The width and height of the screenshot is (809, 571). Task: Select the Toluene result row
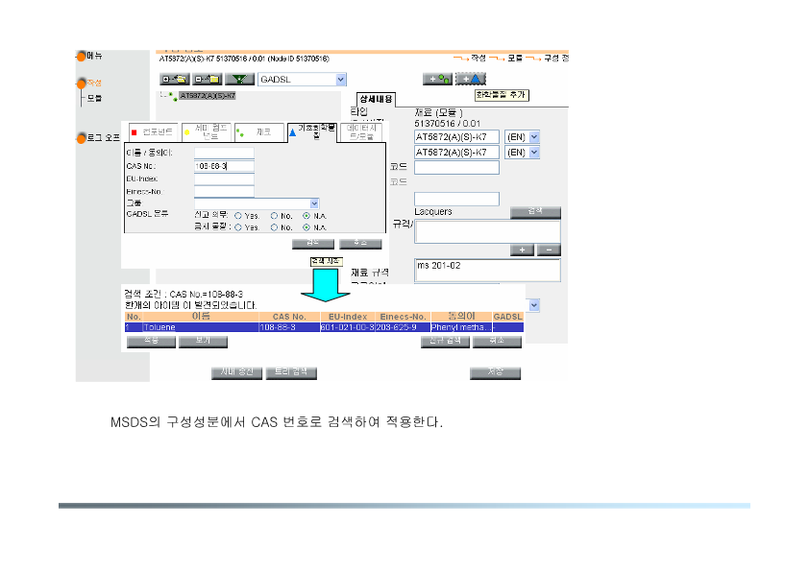pos(324,327)
